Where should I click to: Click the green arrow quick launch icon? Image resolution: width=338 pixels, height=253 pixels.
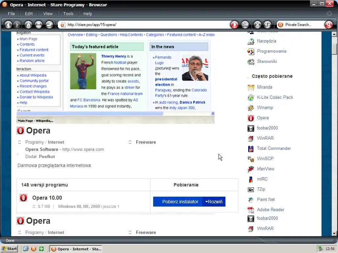click(x=41, y=249)
